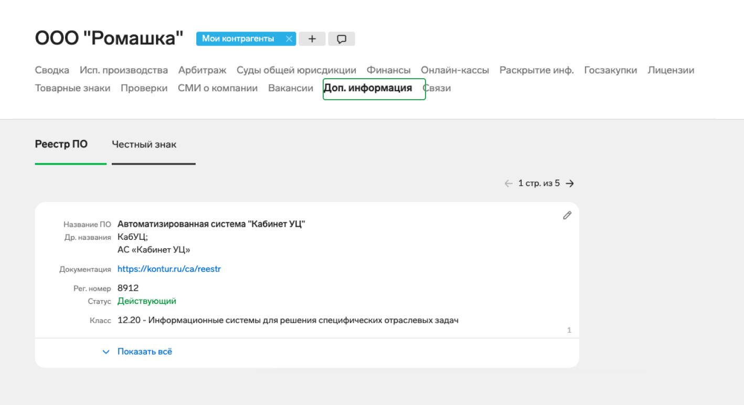Open the "Сводка" section
This screenshot has height=405, width=744.
51,70
